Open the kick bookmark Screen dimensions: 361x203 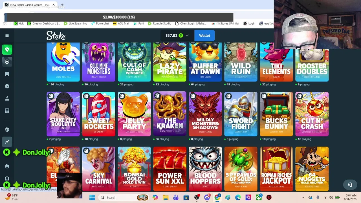click(19, 23)
